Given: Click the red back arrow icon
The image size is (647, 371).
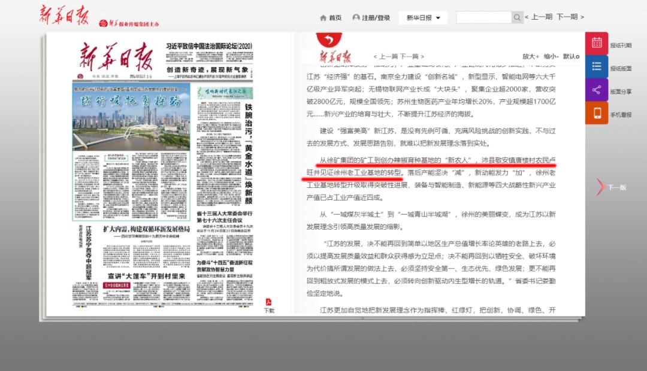Looking at the screenshot, I should (329, 39).
